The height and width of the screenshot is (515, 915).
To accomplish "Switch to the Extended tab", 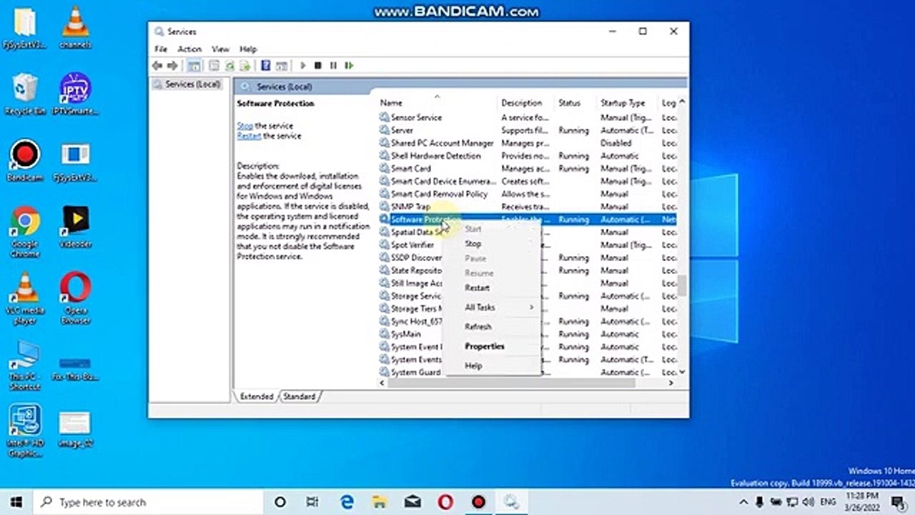I will [257, 396].
